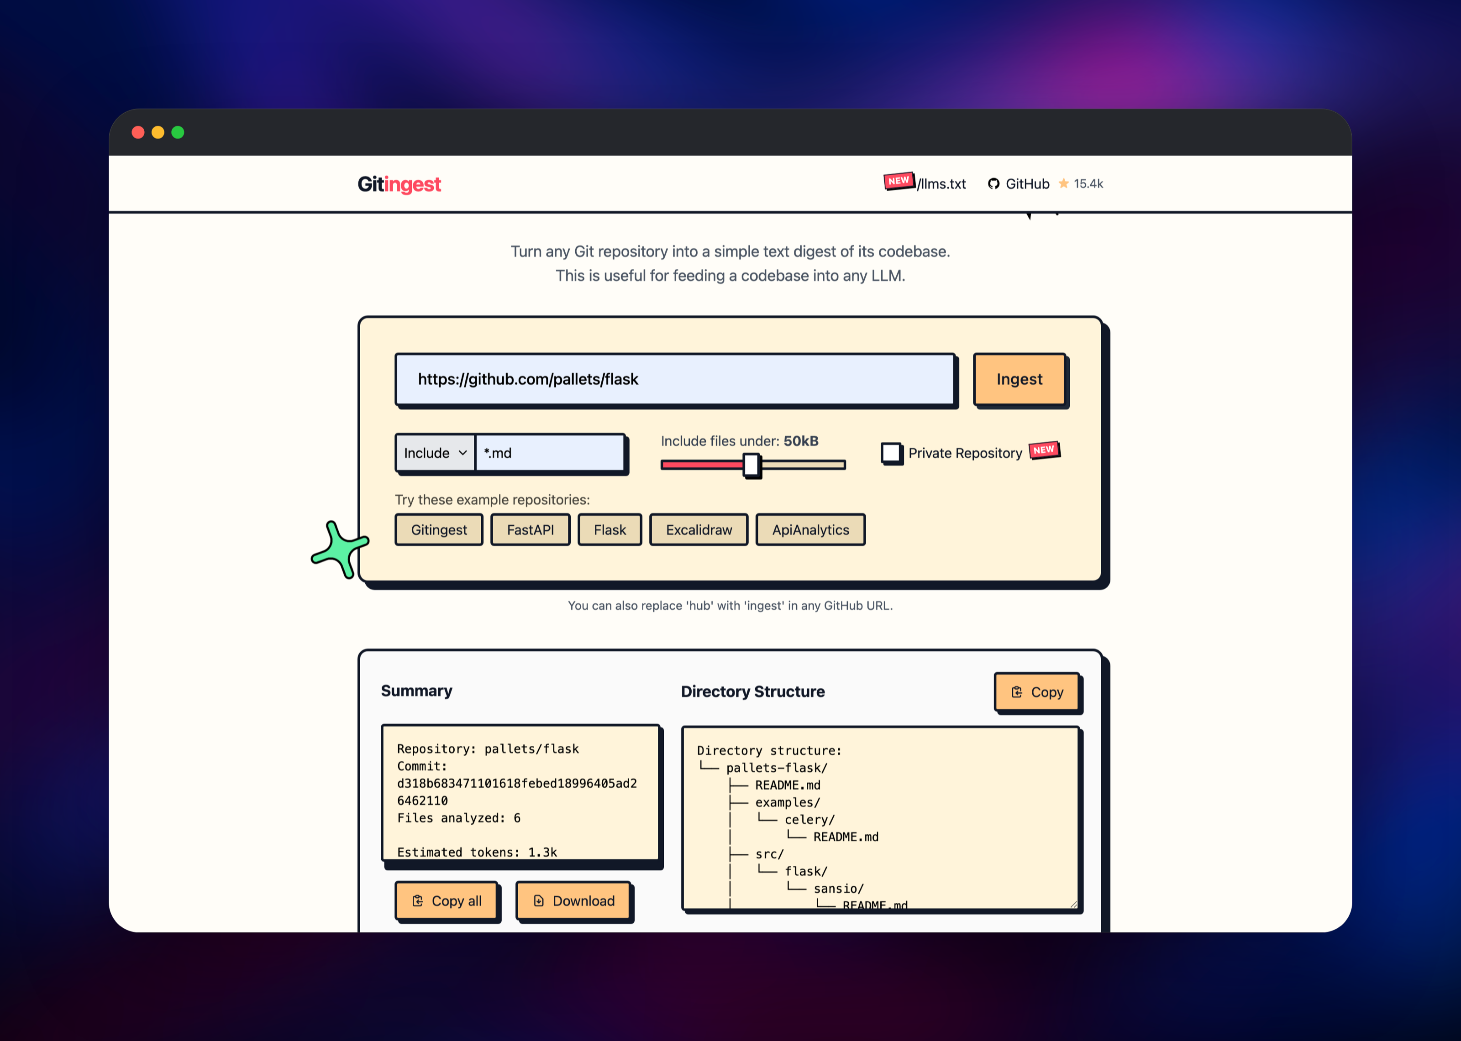Click the 50kB file size value
Viewport: 1461px width, 1041px height.
[801, 441]
